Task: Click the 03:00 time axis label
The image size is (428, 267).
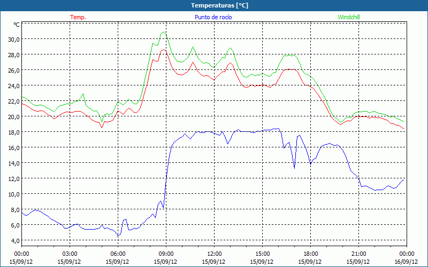Action: (70, 254)
